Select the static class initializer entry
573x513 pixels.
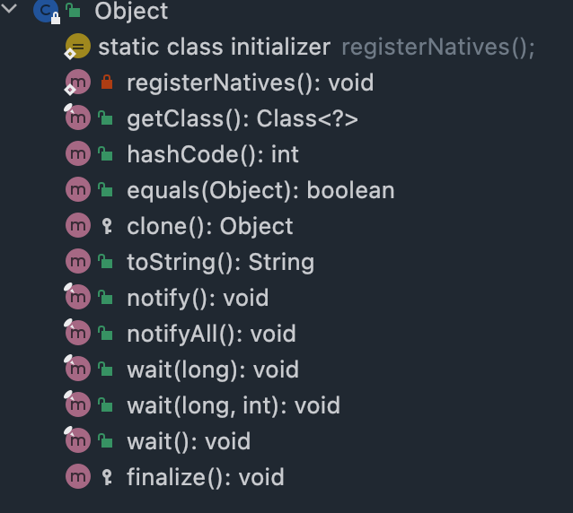pos(214,47)
